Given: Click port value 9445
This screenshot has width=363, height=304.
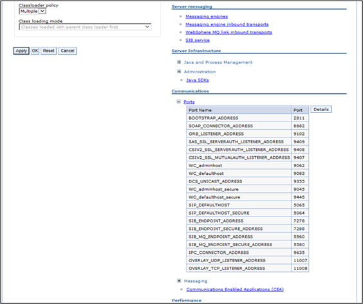Looking at the screenshot, I should click(x=299, y=197).
